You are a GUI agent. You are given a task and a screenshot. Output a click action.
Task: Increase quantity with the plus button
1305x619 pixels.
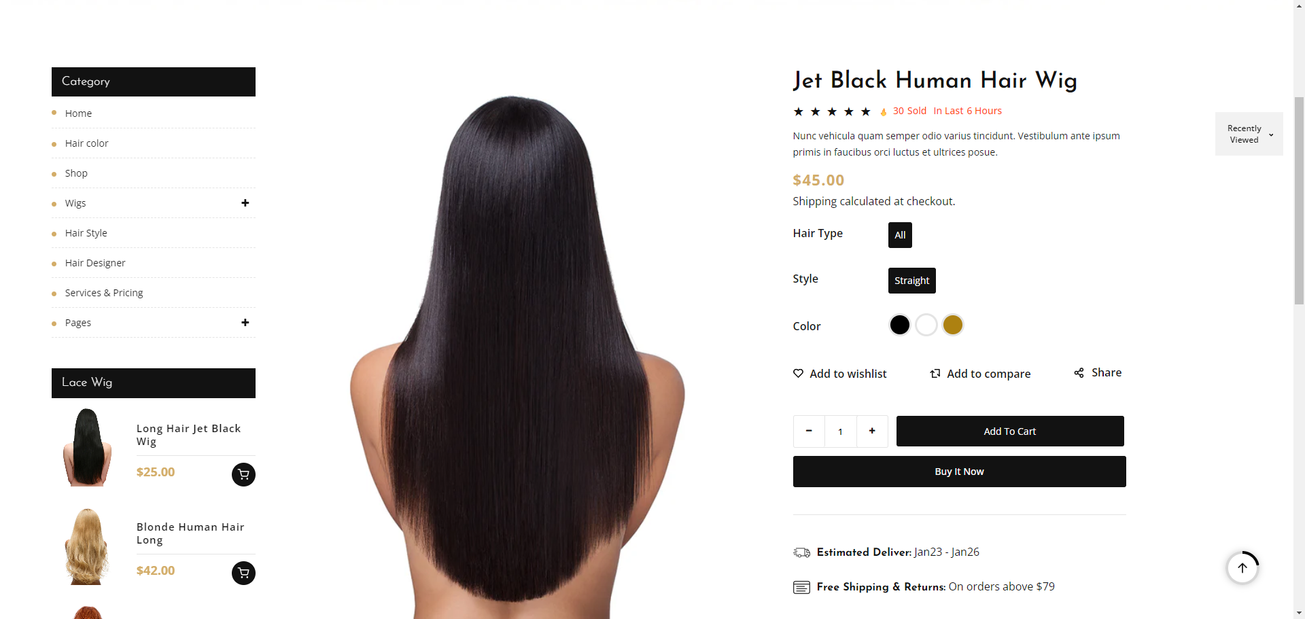click(872, 431)
